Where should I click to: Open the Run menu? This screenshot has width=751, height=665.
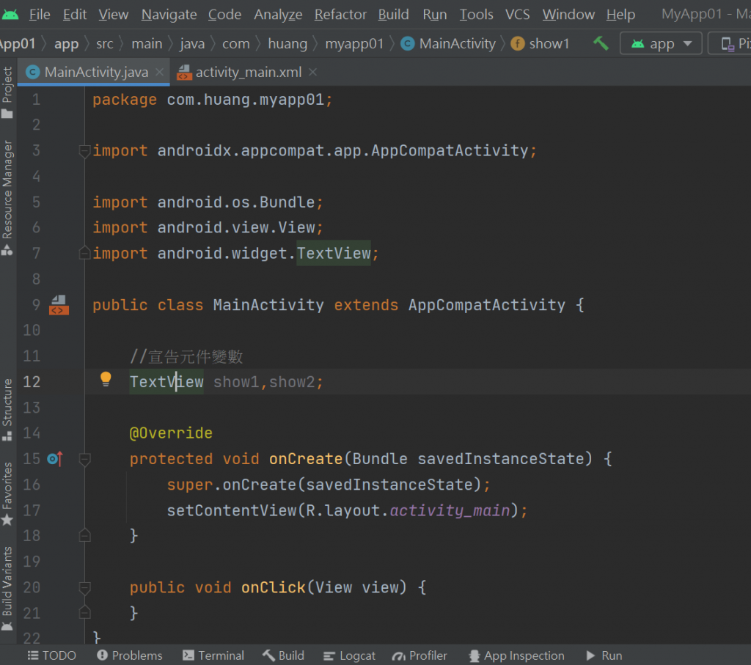434,15
